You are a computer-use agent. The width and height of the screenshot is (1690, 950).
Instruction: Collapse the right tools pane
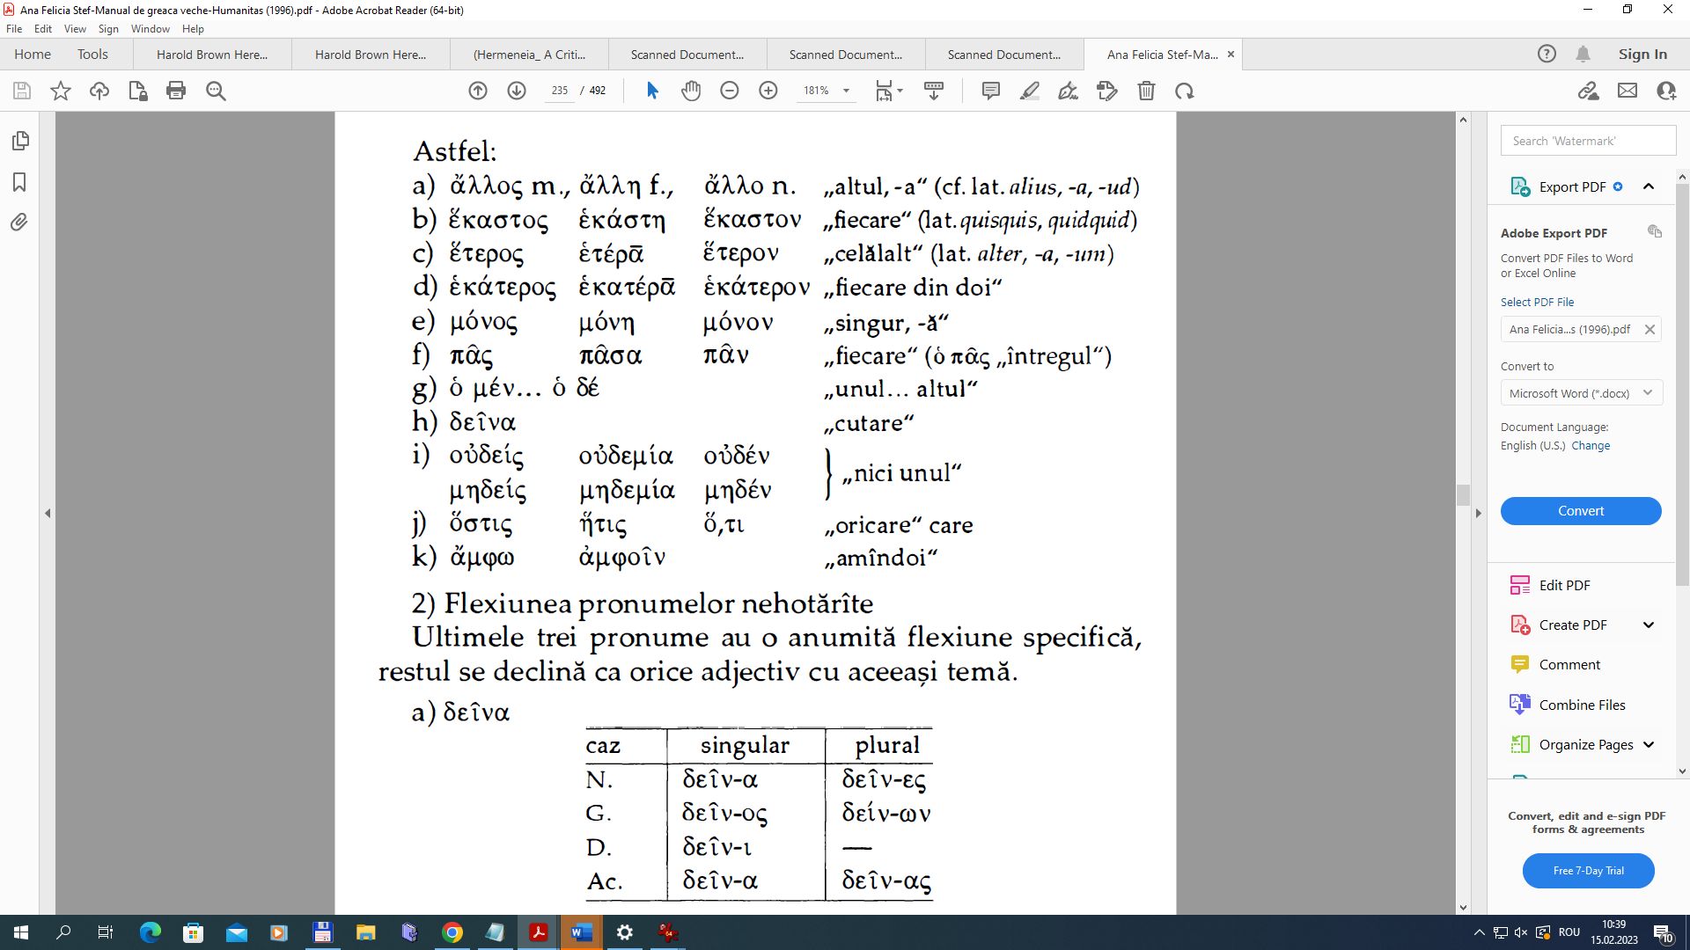pyautogui.click(x=1479, y=513)
